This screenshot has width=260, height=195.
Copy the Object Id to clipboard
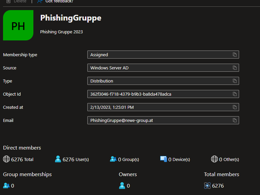coord(235,94)
